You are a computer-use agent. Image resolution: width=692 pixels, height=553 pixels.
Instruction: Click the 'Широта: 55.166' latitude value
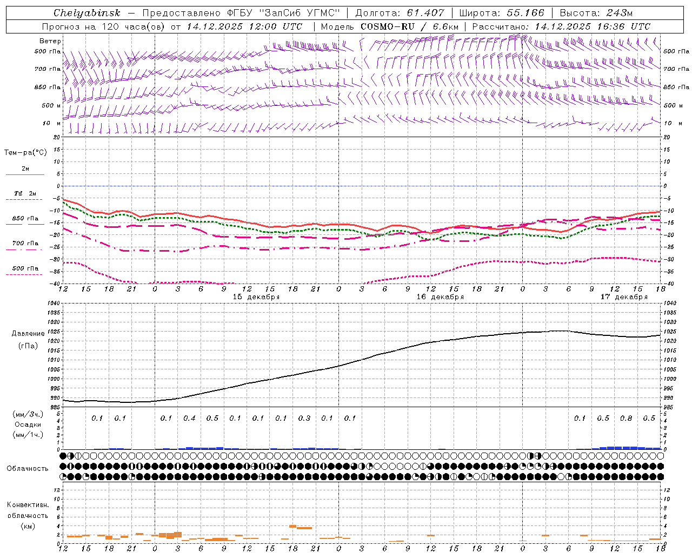(502, 13)
